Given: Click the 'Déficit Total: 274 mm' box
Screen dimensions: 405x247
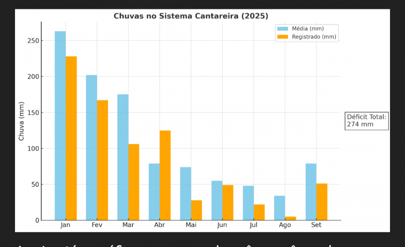Looking at the screenshot, I should tap(367, 121).
